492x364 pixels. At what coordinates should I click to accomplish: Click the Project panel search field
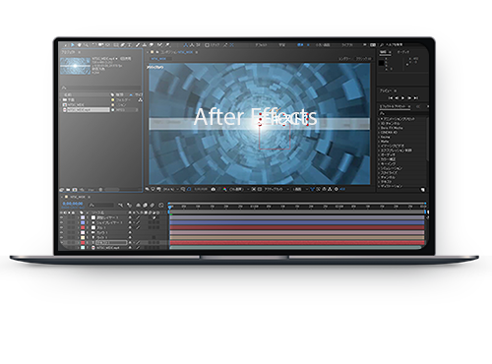[x=101, y=88]
